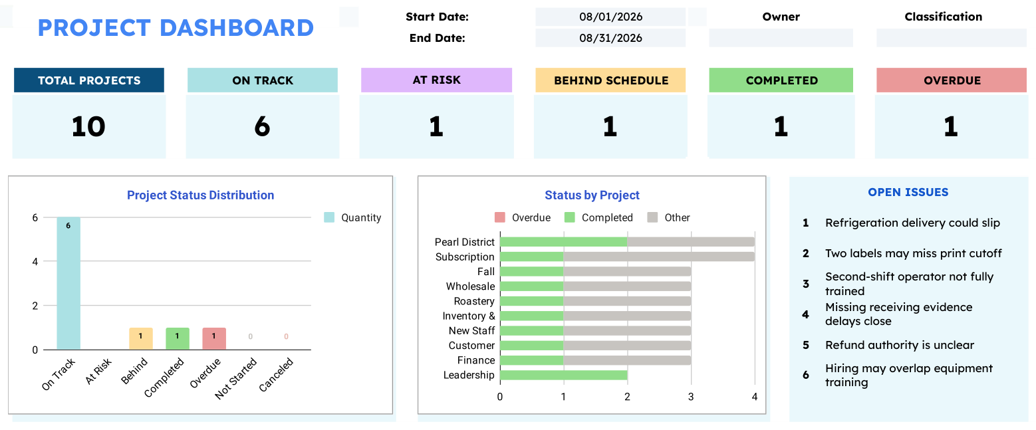
Task: Select the OVERDUE header
Action: coord(952,80)
